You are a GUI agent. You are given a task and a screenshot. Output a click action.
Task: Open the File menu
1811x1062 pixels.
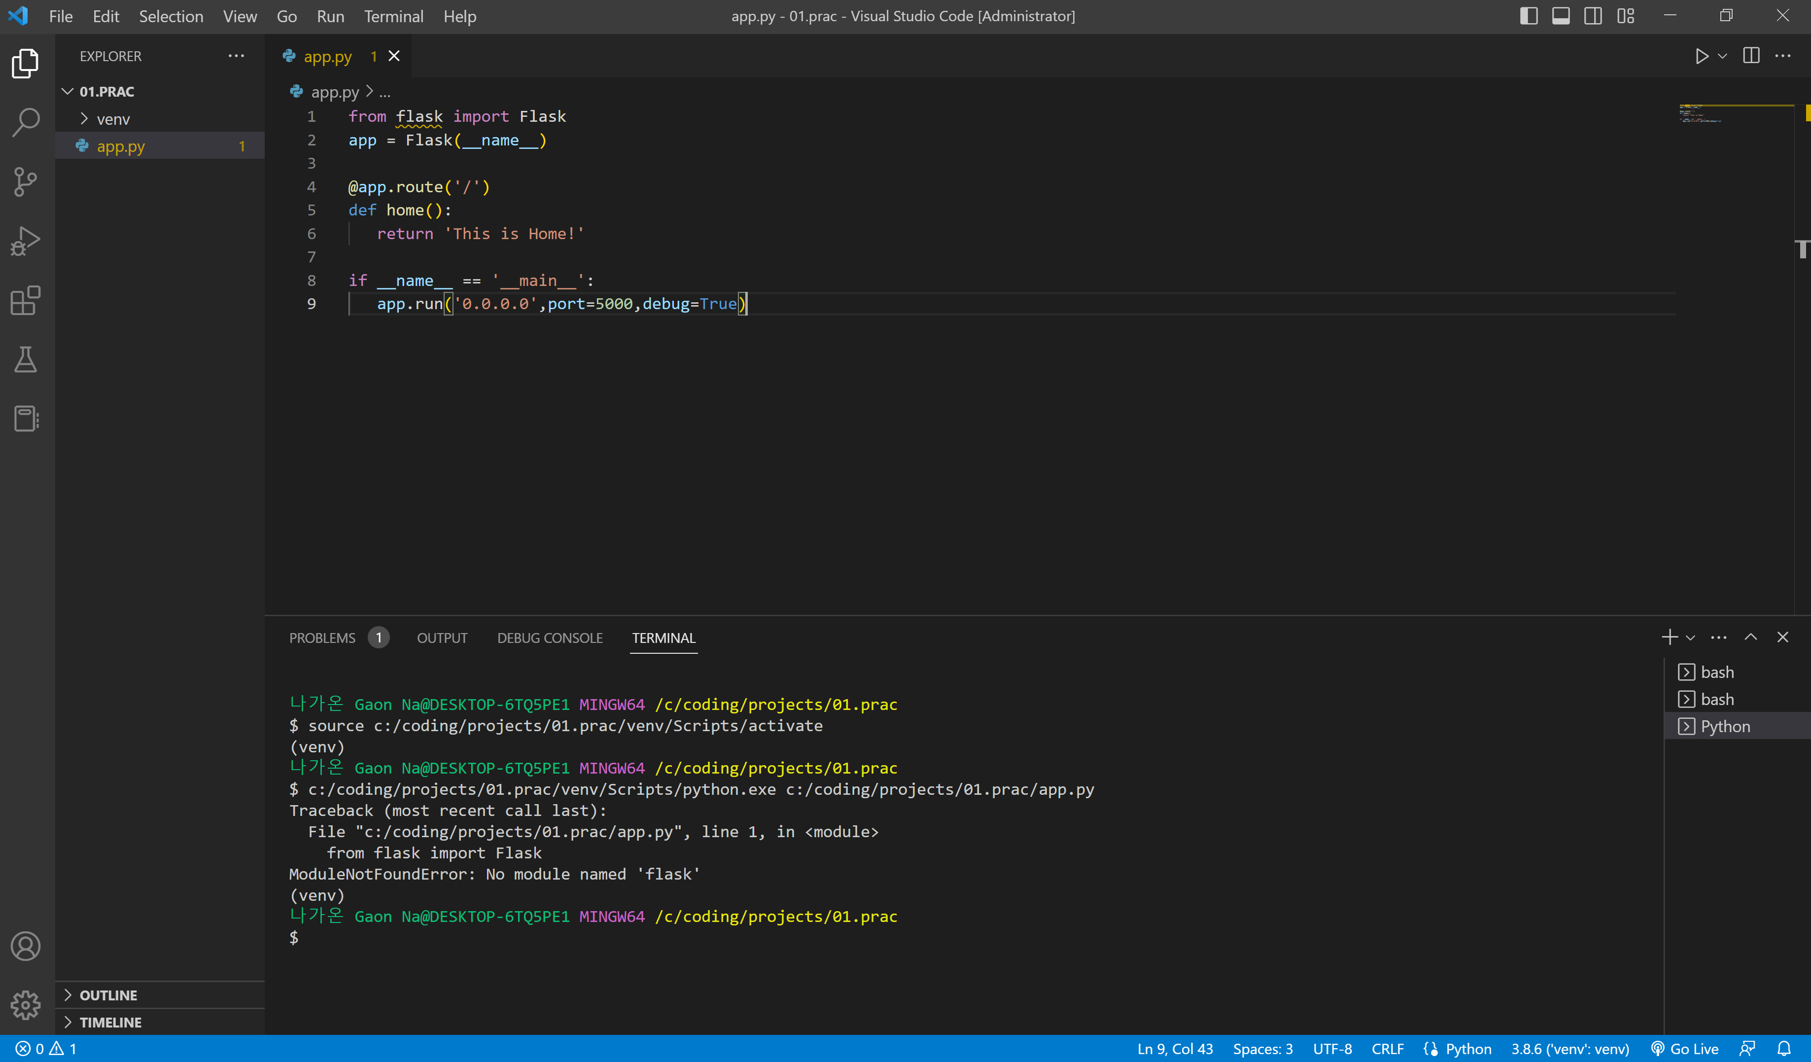click(61, 16)
